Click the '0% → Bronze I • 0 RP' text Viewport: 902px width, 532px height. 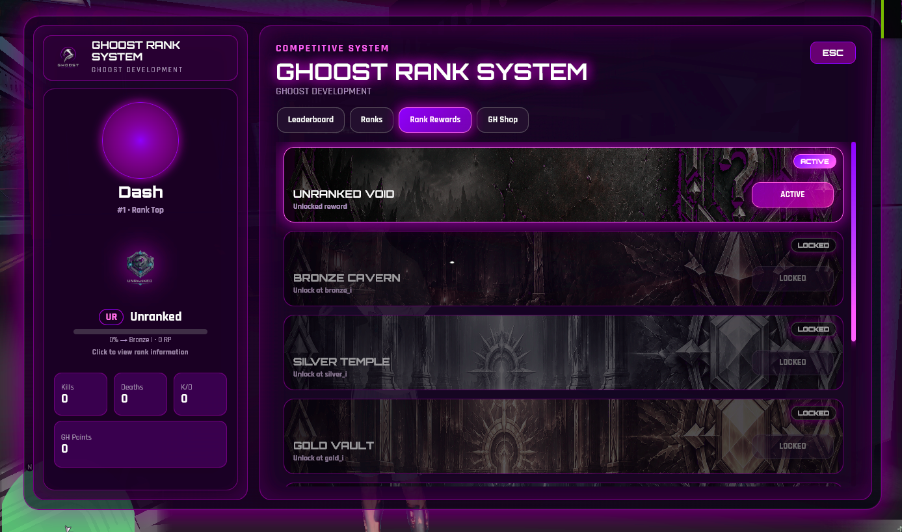(140, 340)
